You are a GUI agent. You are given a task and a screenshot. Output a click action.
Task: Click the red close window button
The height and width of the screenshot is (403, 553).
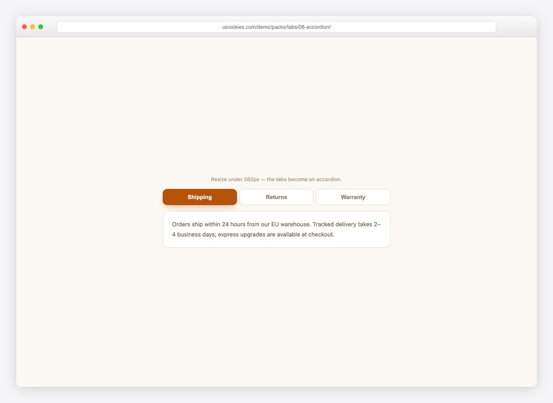pos(24,27)
